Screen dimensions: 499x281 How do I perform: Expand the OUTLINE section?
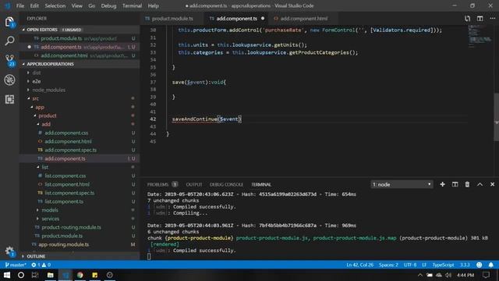(80, 256)
